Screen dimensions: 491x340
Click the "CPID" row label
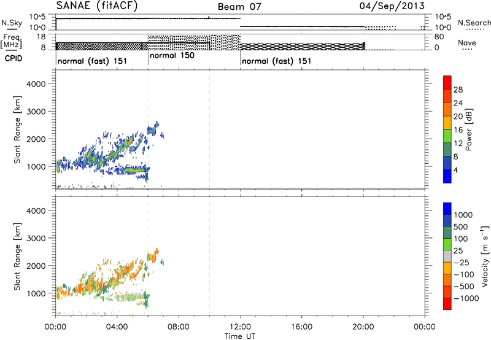click(x=14, y=58)
